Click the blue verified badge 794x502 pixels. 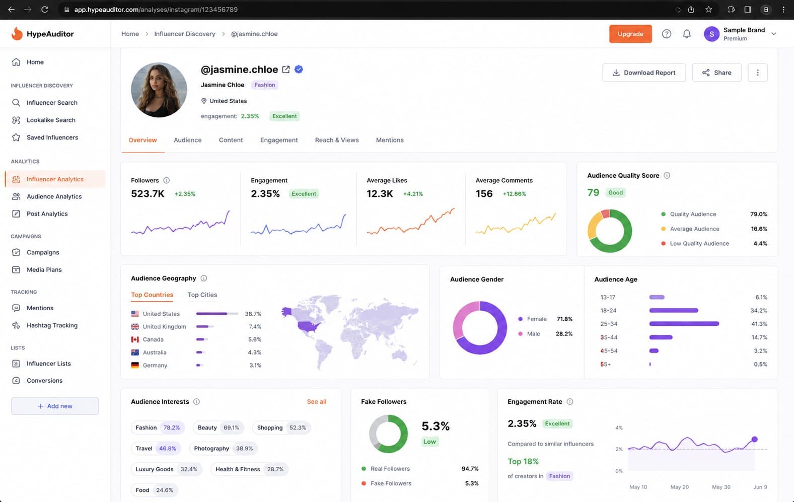(x=299, y=69)
